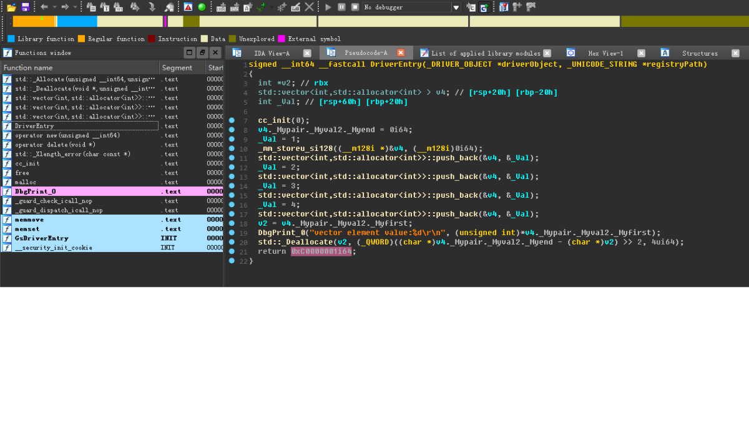Expand the back arrow history dropdown
Viewport: 749px width, 421px height.
[x=54, y=7]
